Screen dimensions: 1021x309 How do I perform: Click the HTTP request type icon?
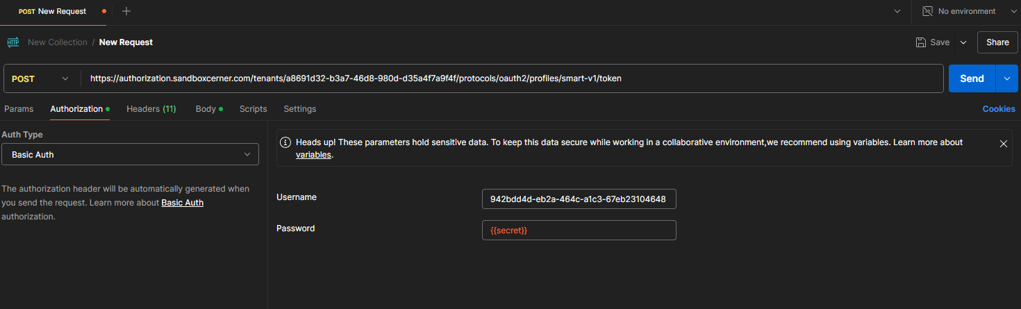13,42
